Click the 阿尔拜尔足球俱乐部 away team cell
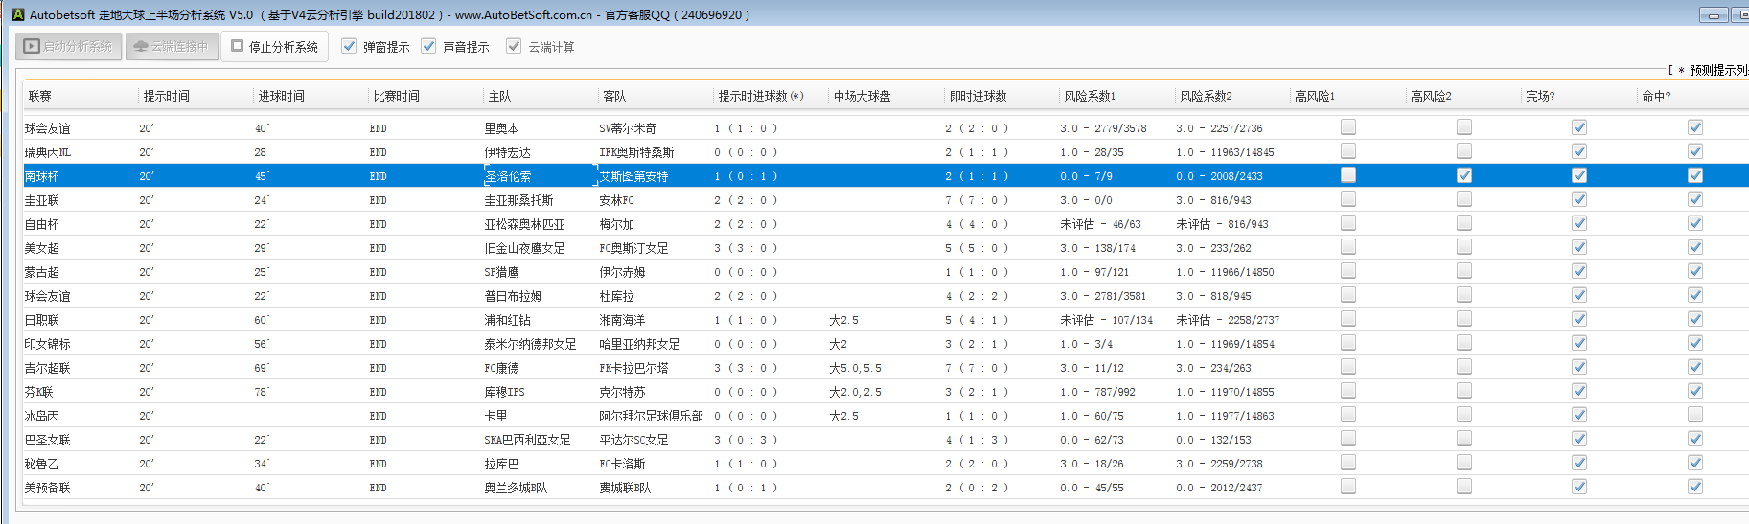This screenshot has width=1749, height=524. [x=651, y=416]
